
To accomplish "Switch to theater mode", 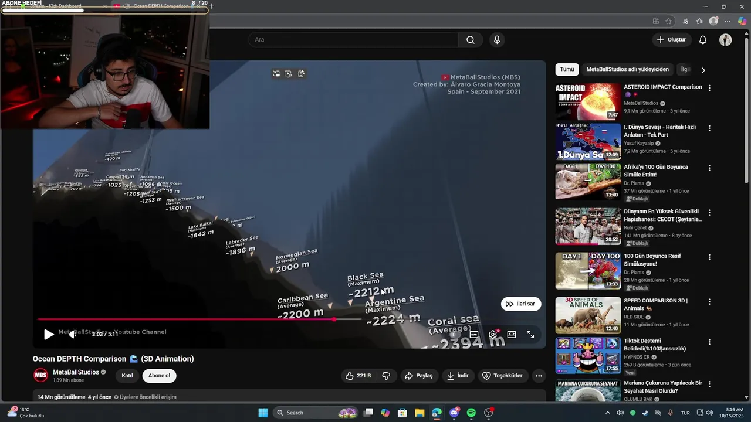I will [x=512, y=334].
